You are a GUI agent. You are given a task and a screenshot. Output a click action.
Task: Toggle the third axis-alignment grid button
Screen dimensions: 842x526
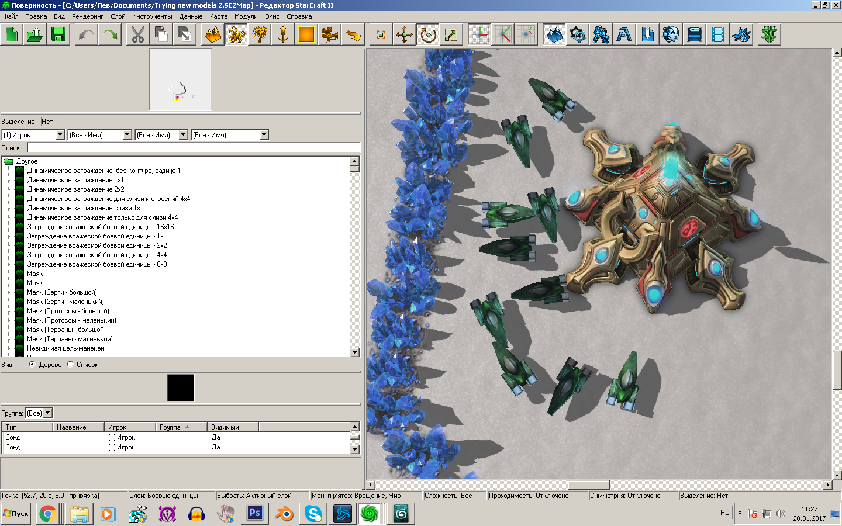pyautogui.click(x=526, y=34)
